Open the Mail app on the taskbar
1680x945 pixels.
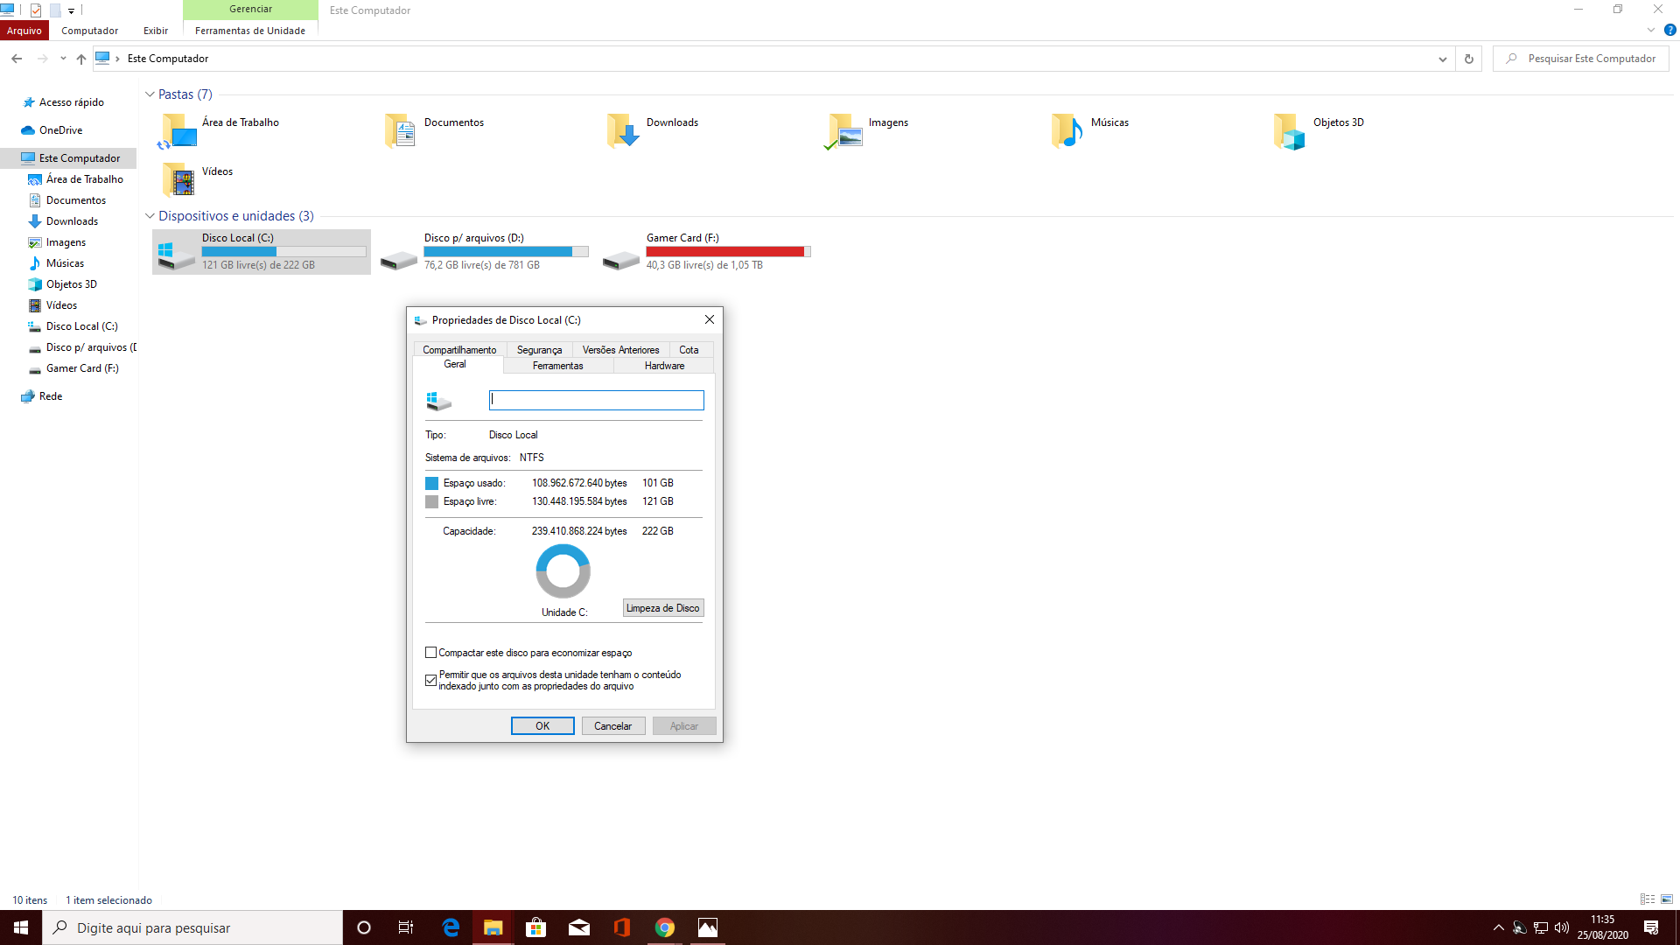tap(578, 927)
